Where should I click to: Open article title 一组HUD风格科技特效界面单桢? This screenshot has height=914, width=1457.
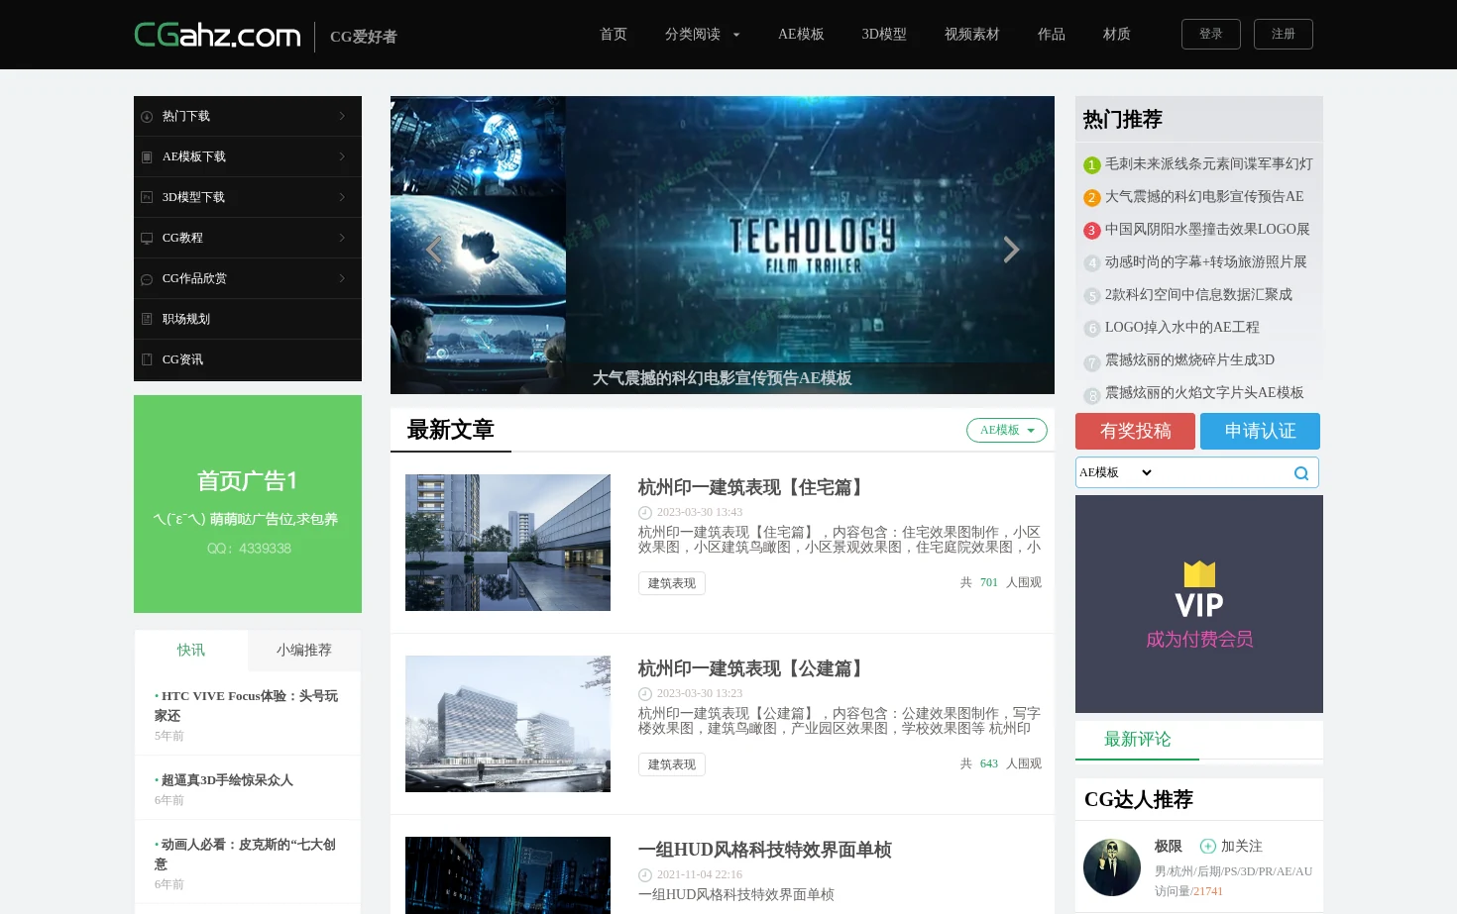(x=764, y=851)
